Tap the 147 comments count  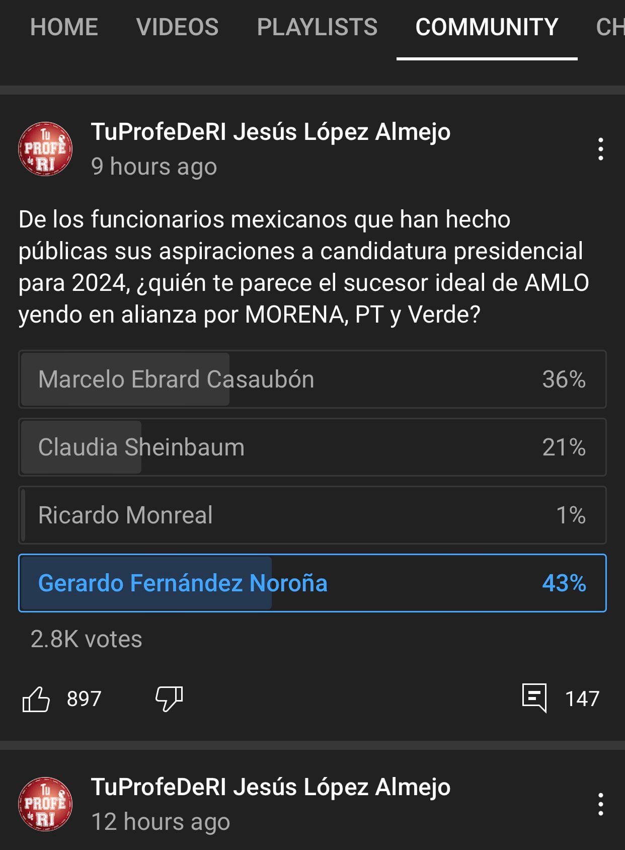pyautogui.click(x=582, y=699)
